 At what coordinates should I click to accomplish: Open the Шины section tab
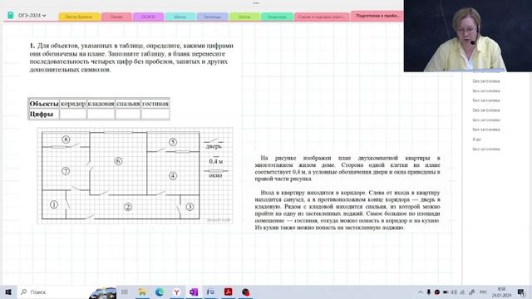click(x=180, y=17)
